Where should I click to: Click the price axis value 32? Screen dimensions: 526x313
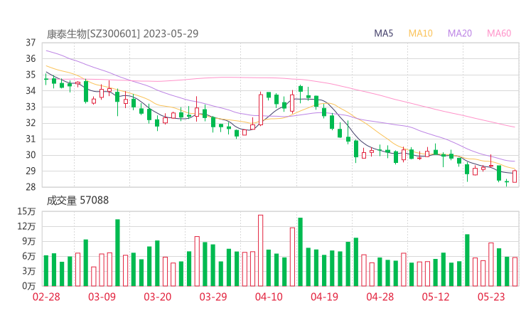pyautogui.click(x=31, y=123)
